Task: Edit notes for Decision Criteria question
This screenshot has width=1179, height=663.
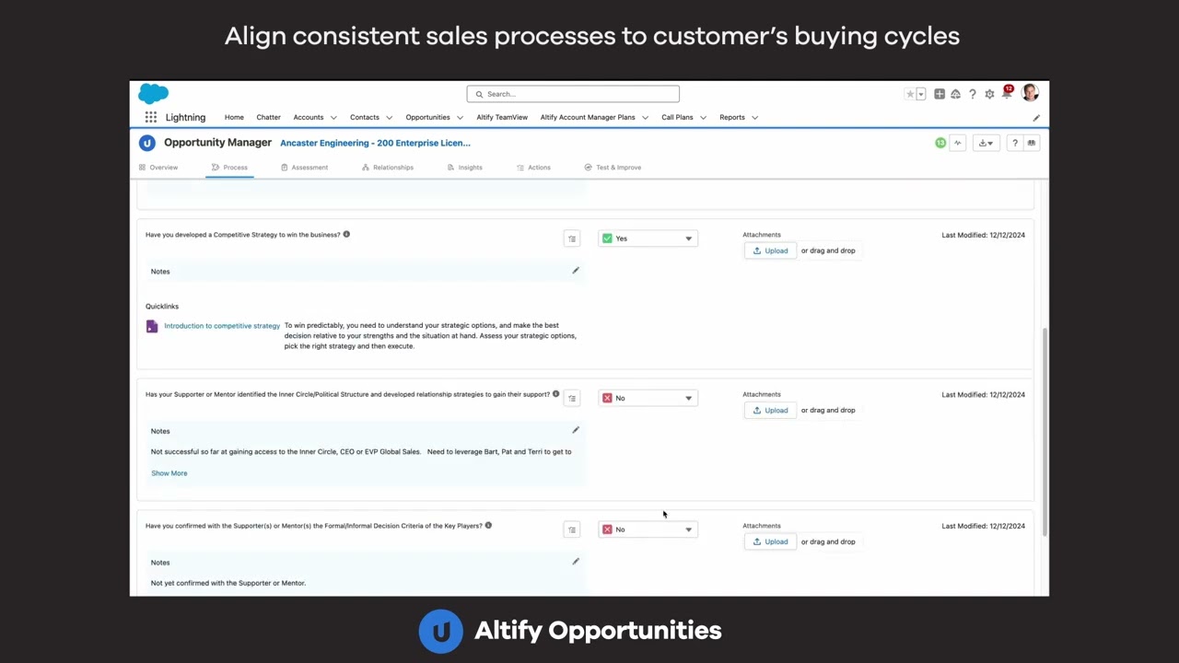Action: pyautogui.click(x=576, y=562)
